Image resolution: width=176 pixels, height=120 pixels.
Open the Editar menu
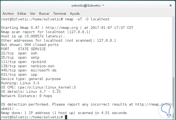(22, 13)
